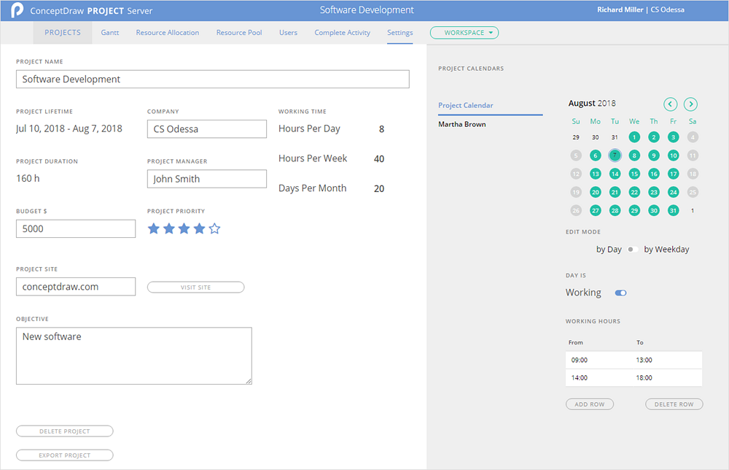The width and height of the screenshot is (729, 470).
Task: Add a working hours row
Action: pos(590,404)
